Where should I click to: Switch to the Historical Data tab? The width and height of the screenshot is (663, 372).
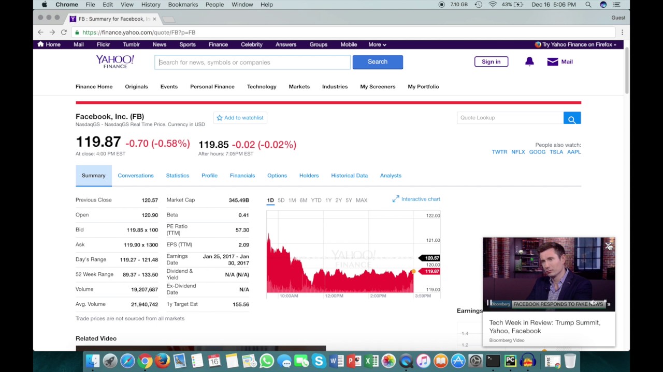[349, 176]
